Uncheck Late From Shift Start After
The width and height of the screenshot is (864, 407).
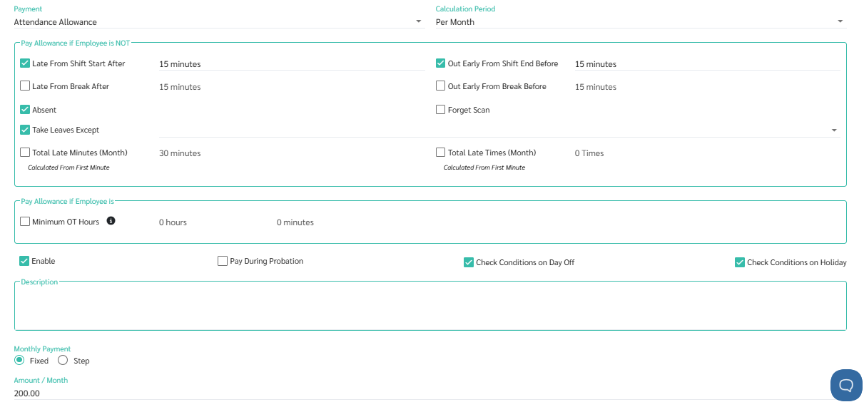[x=25, y=63]
